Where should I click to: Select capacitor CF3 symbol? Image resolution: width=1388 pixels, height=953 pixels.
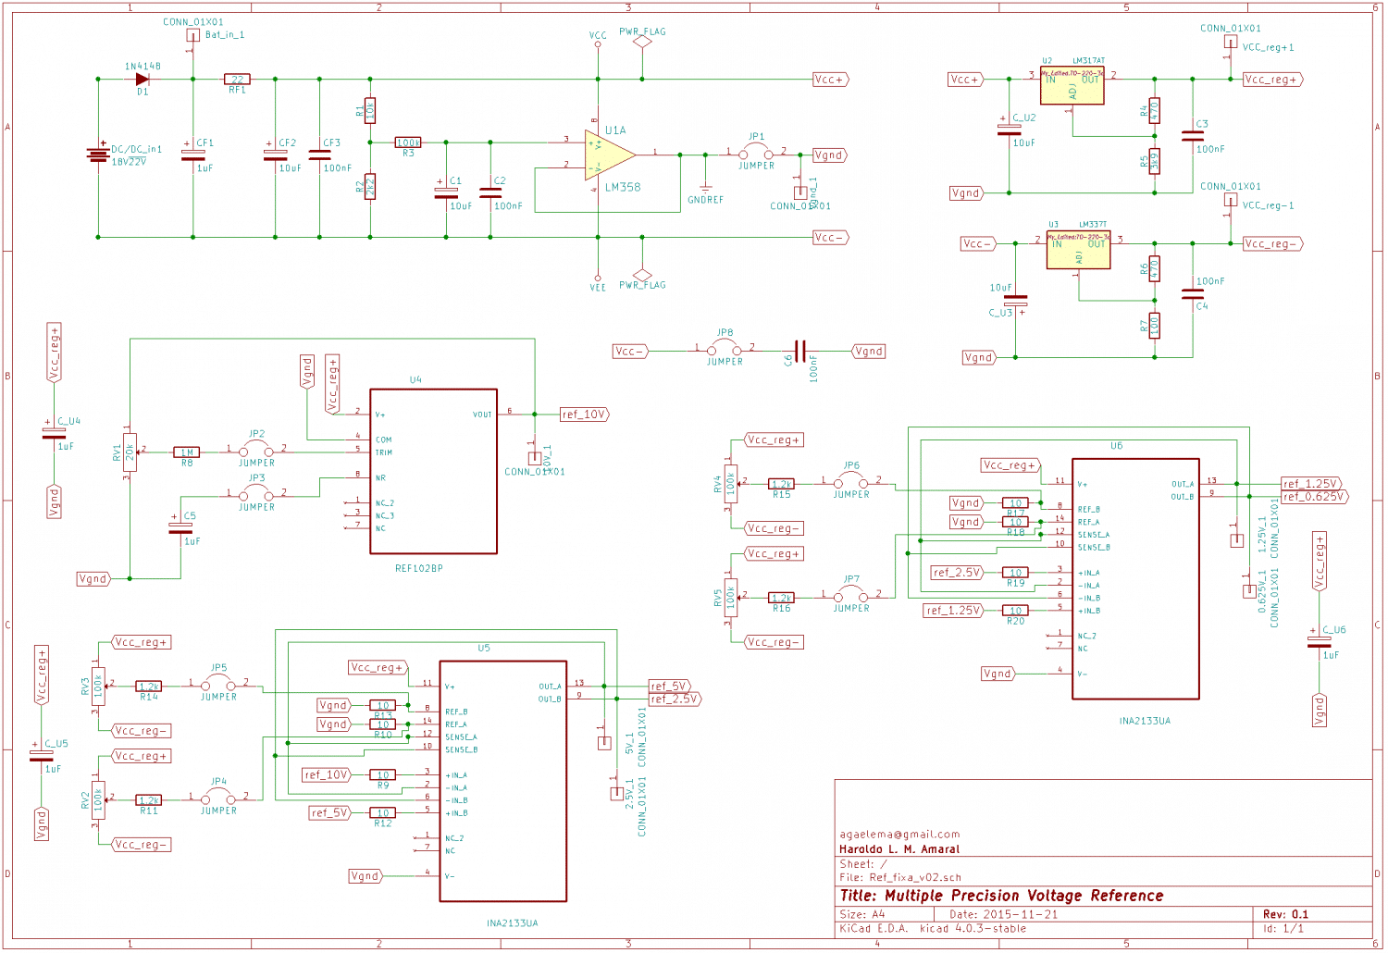click(320, 155)
